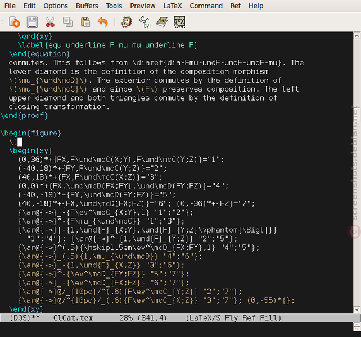View output with the DVI glasses icon
Viewport: 361px width, 337px height.
coord(145,22)
